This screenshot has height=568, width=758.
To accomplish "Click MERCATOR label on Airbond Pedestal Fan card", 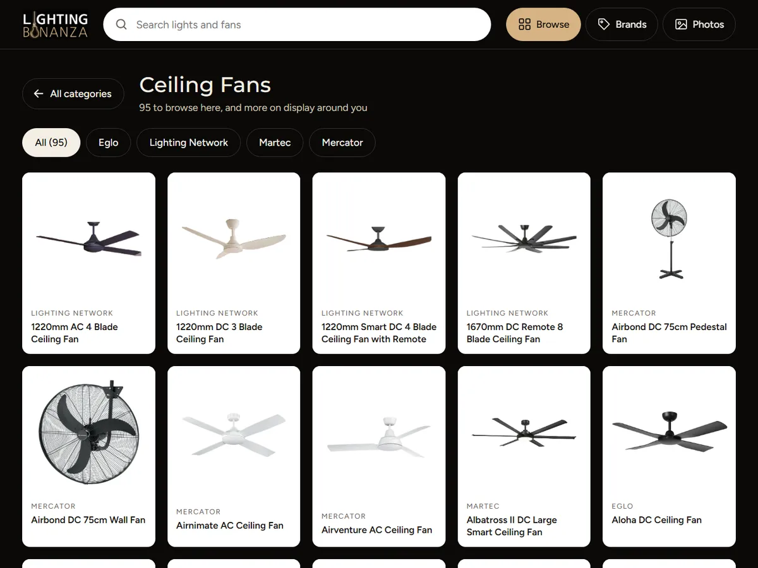I will tap(634, 313).
